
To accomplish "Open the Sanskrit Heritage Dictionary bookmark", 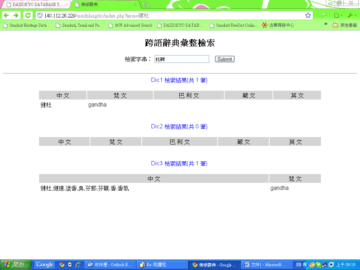I will (26, 25).
